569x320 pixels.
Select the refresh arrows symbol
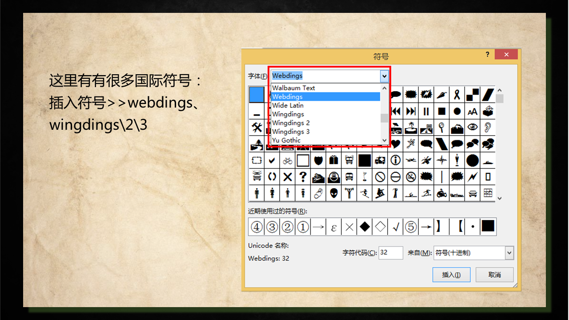point(272,177)
